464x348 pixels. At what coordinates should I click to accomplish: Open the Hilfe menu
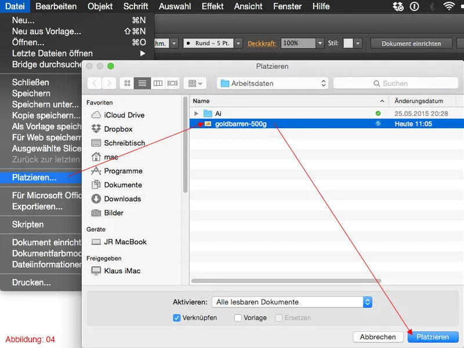click(321, 6)
